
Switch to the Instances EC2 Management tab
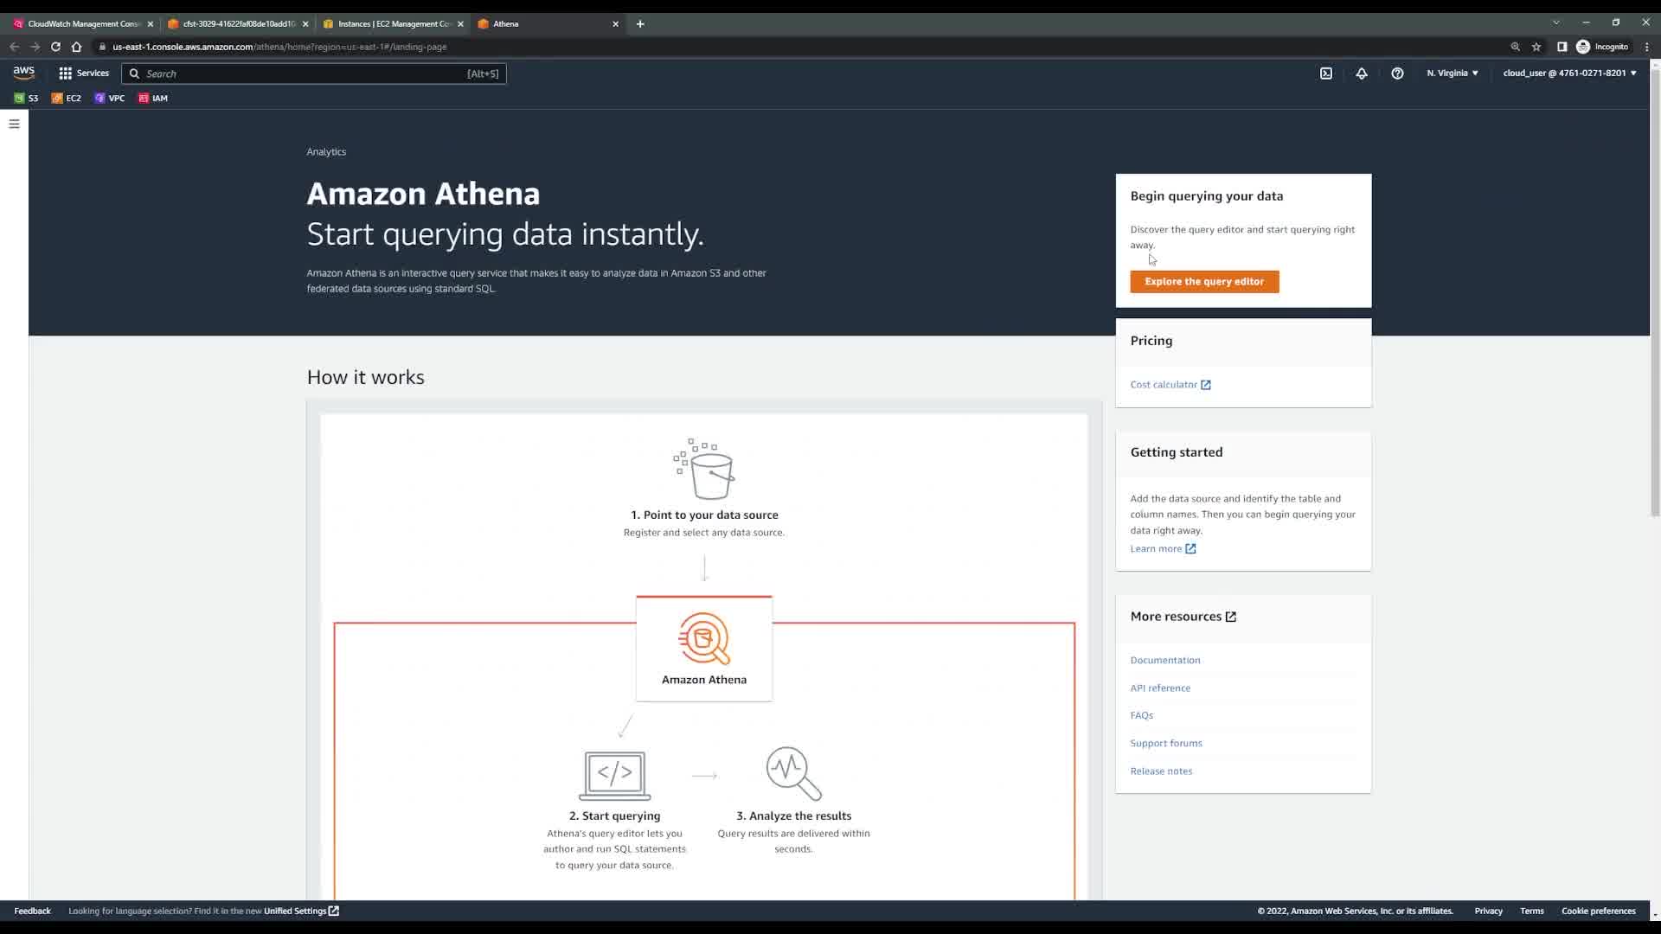(x=392, y=24)
